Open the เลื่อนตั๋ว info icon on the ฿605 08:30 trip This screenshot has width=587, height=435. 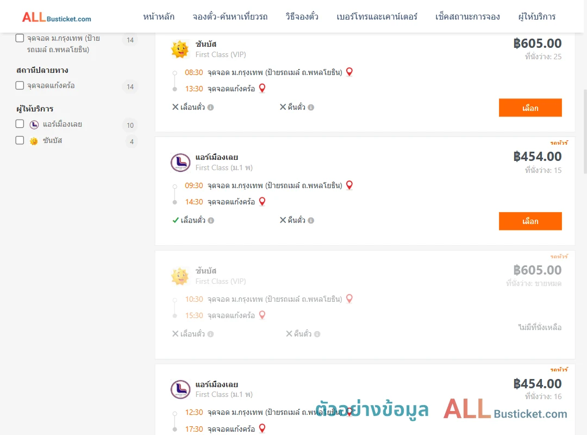[211, 108]
